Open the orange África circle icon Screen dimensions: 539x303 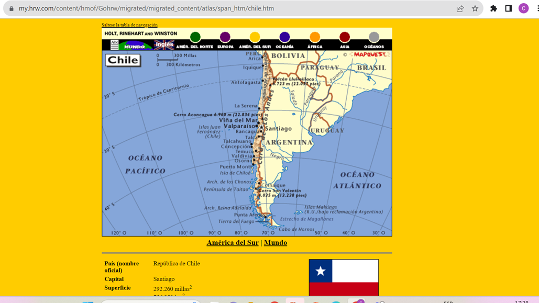(314, 37)
